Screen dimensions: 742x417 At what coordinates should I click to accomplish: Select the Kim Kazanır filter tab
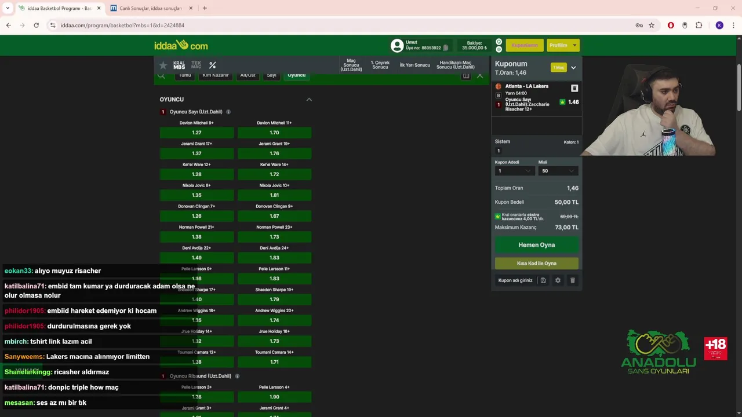pos(215,75)
